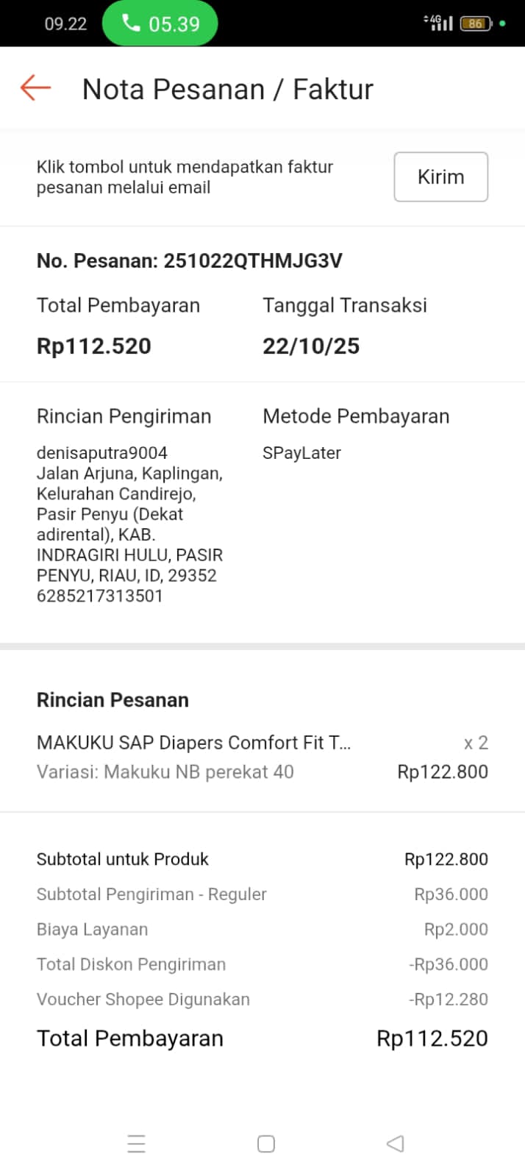Tap the status bar clock showing 09.22

pos(65,24)
